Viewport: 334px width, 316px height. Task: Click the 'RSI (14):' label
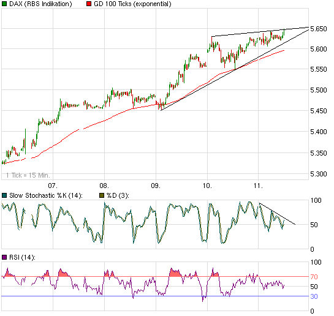[x=22, y=257]
